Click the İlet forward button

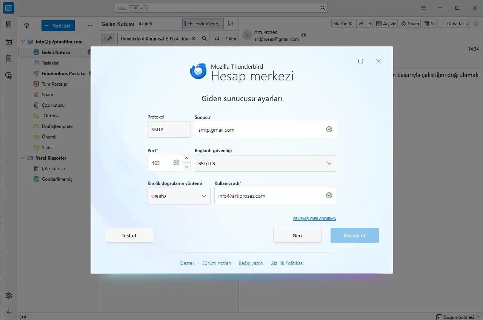pos(365,23)
